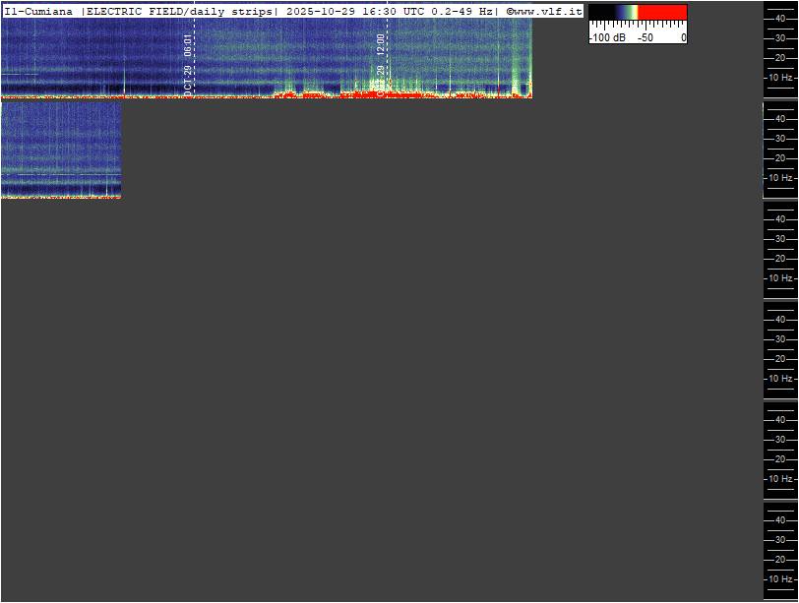The height and width of the screenshot is (603, 799).
Task: Click the second row spectrogram strip
Action: coord(60,150)
